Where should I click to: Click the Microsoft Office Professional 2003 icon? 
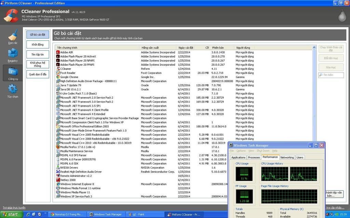click(58, 126)
